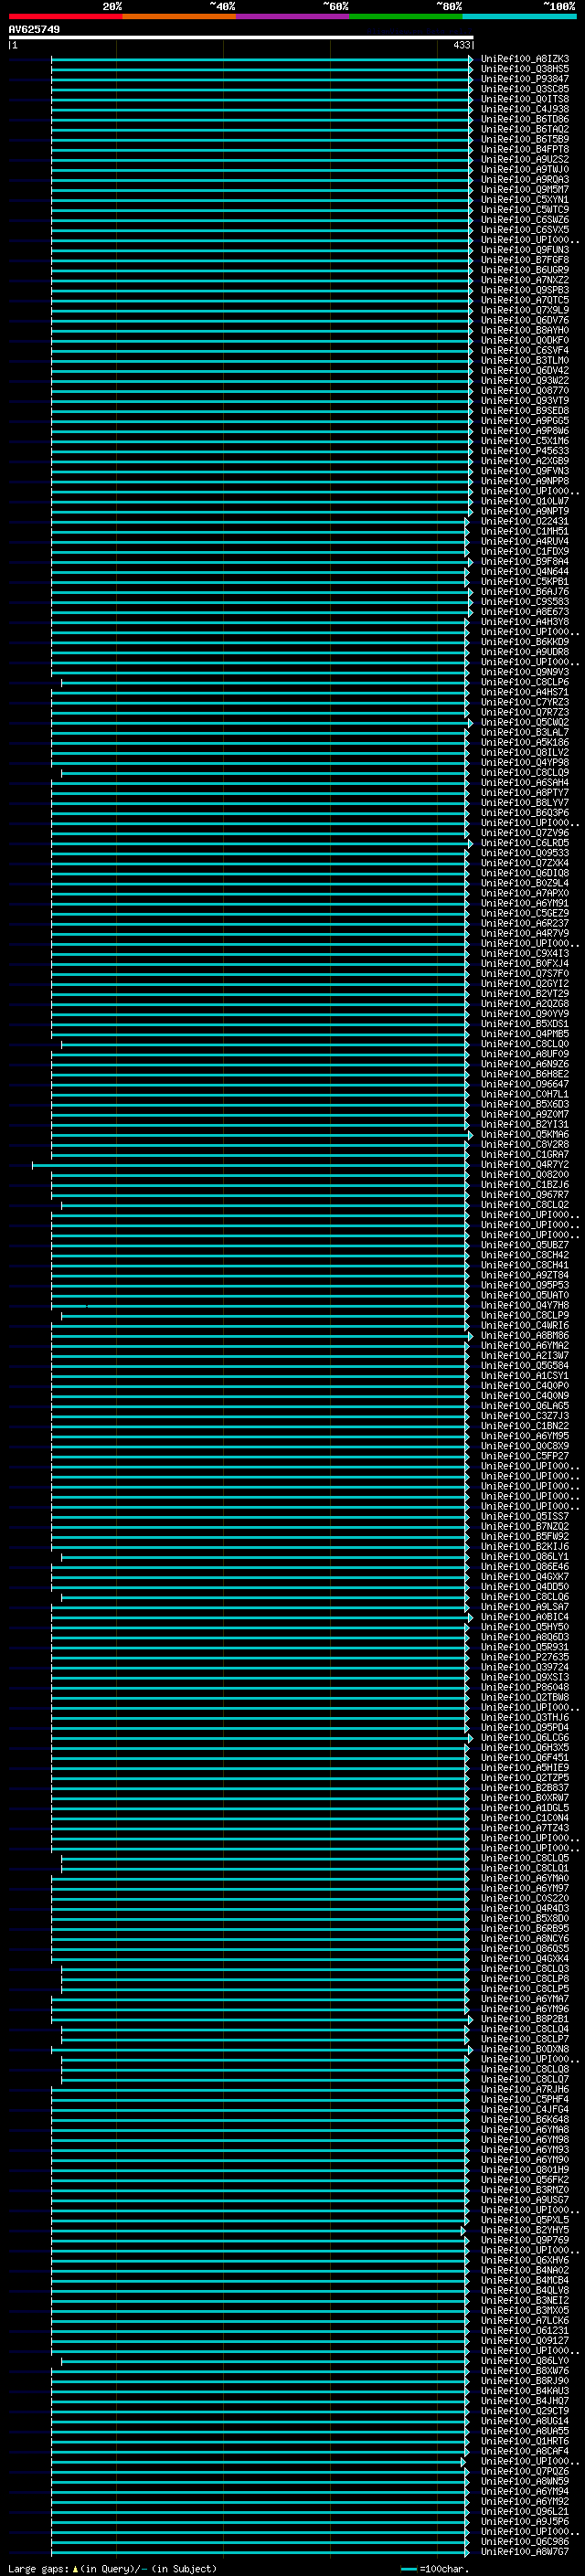Click the =100char. scale legend
Viewport: 585px width, 2576px height.
434,2569
